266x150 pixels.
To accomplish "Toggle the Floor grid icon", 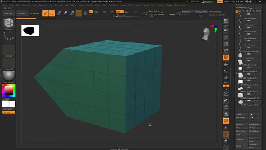I will point(226,64).
